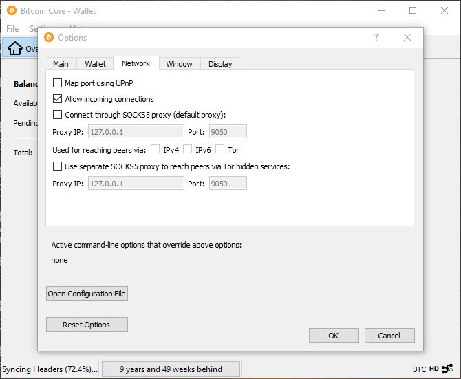461x379 pixels.
Task: Click the HD wallet status indicator
Action: tap(434, 369)
